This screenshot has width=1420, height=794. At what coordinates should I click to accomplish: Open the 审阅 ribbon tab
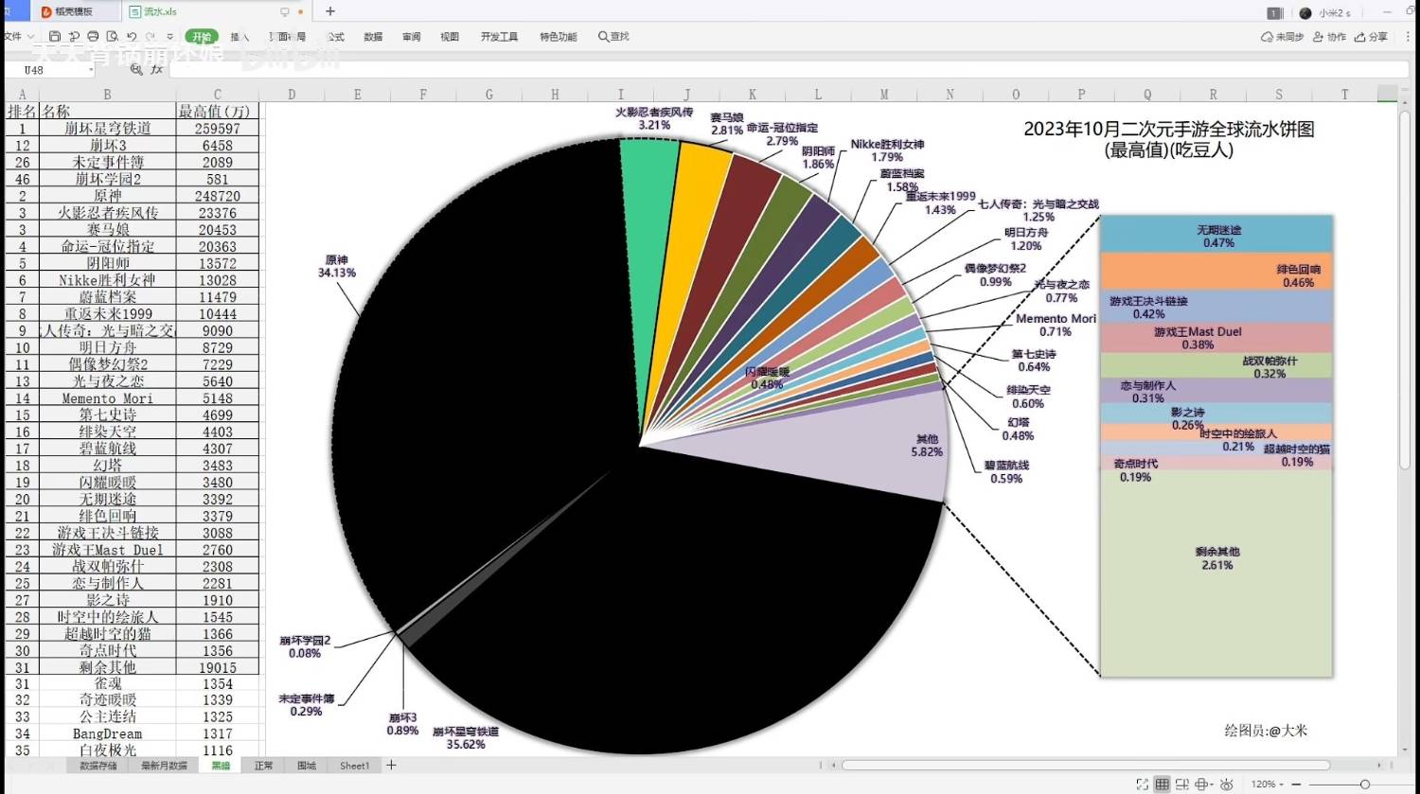(x=411, y=37)
